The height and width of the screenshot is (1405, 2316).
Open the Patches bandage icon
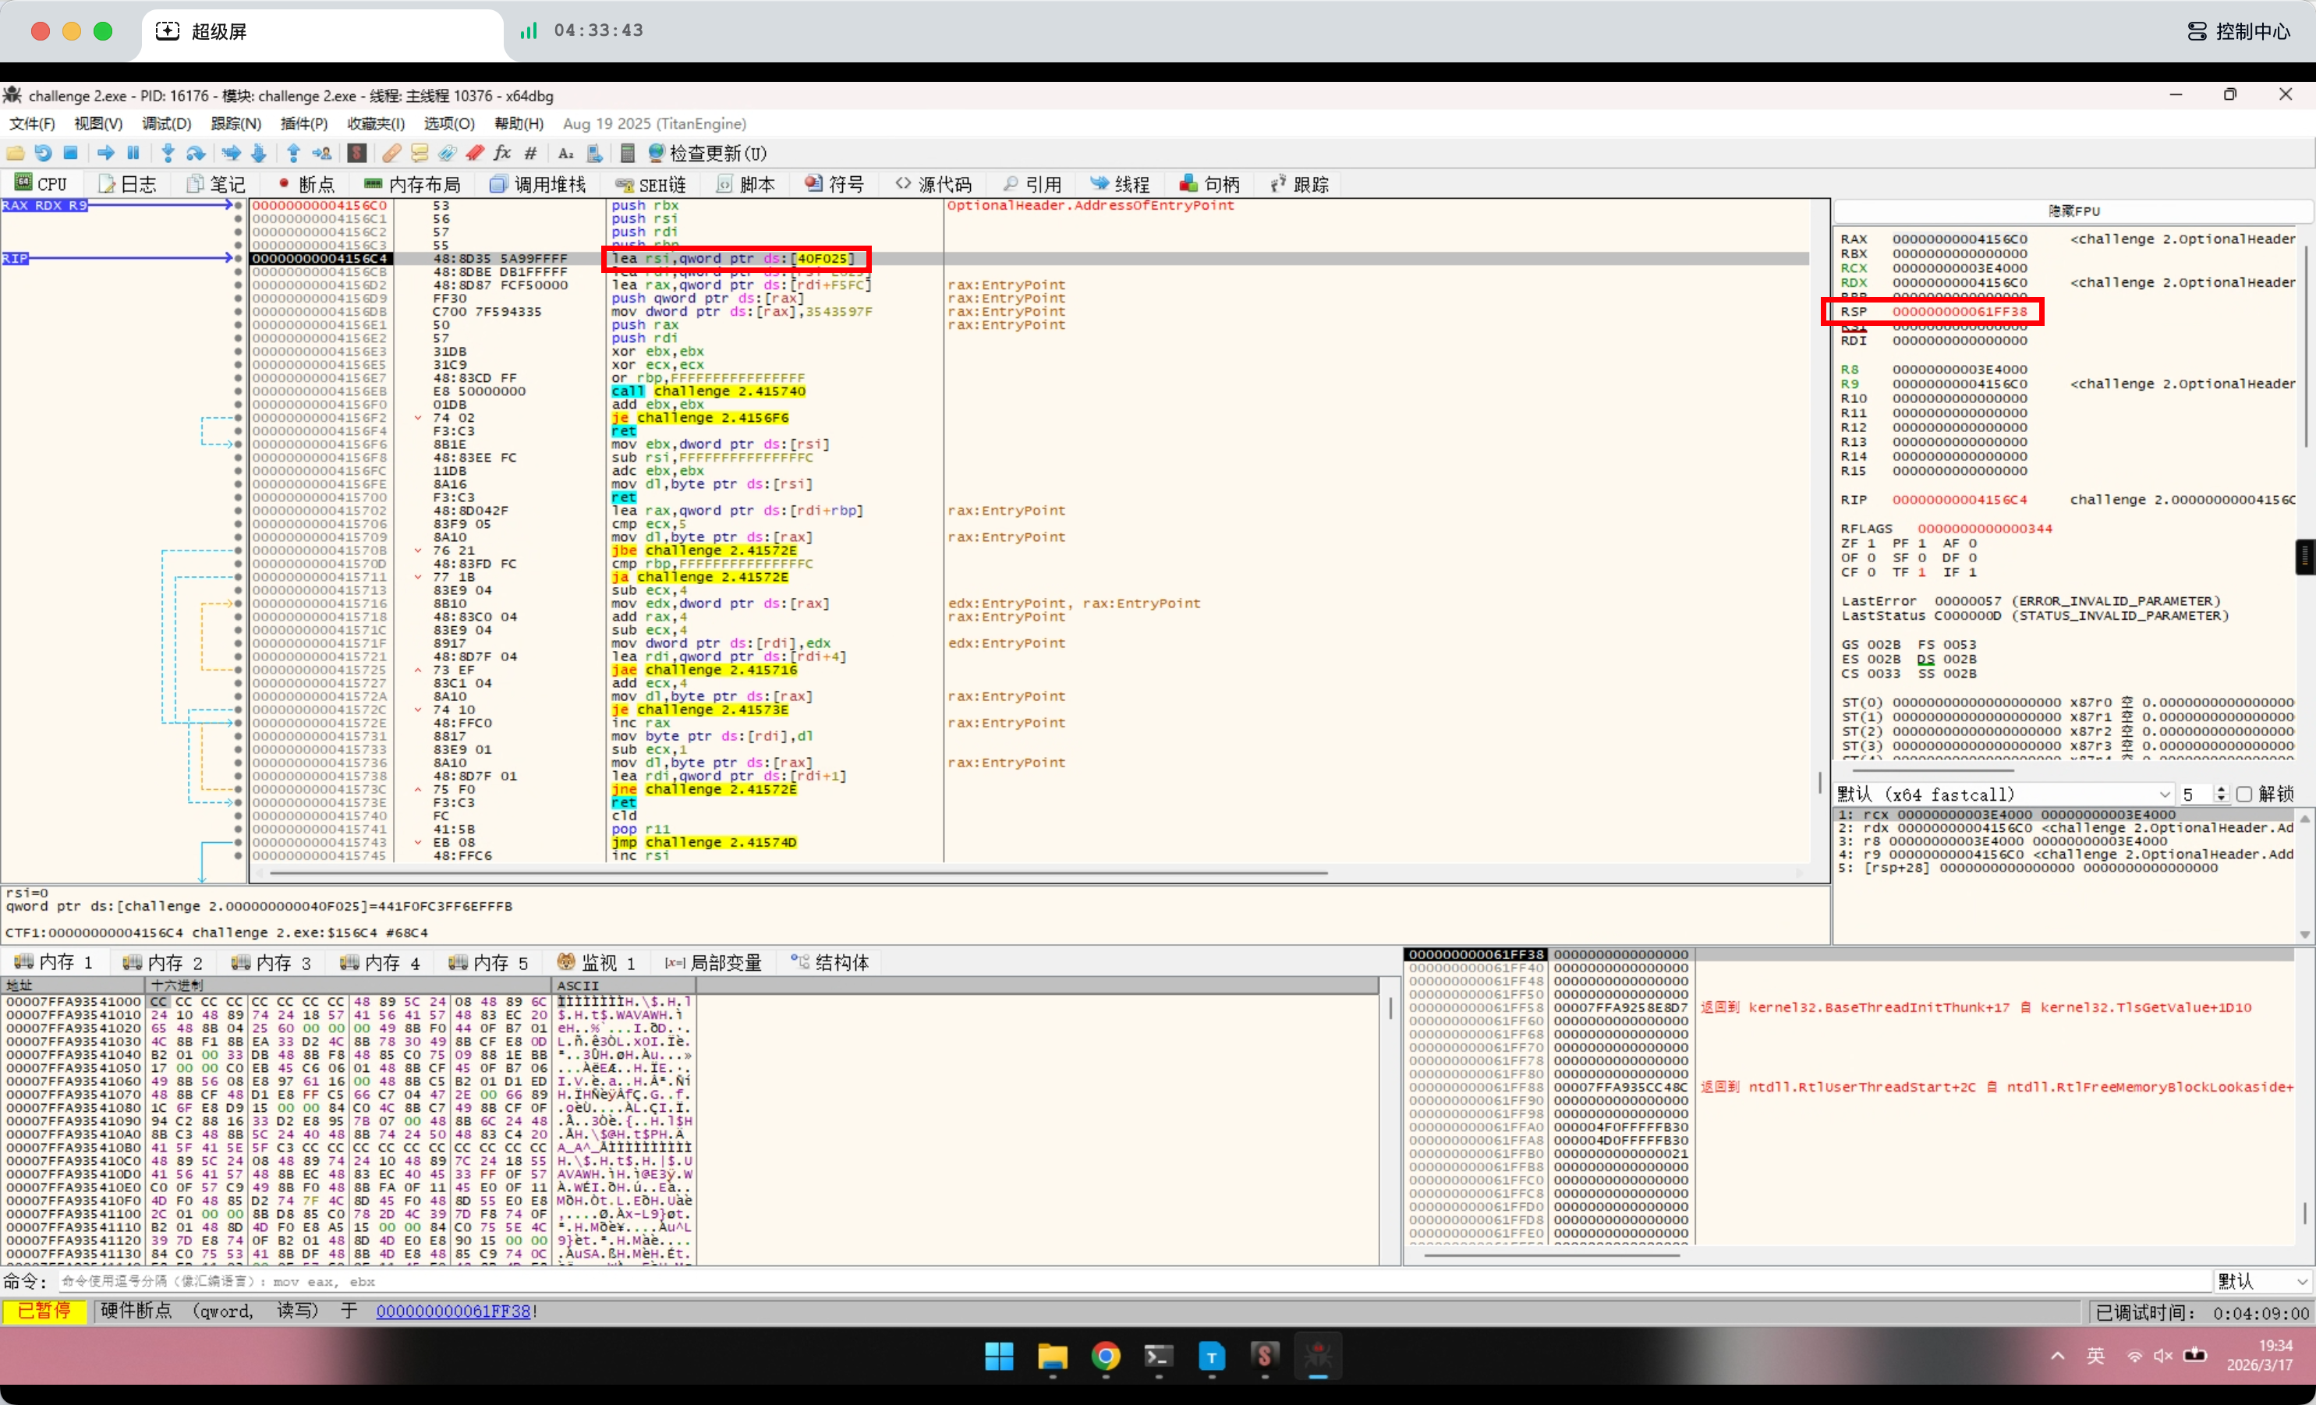392,153
